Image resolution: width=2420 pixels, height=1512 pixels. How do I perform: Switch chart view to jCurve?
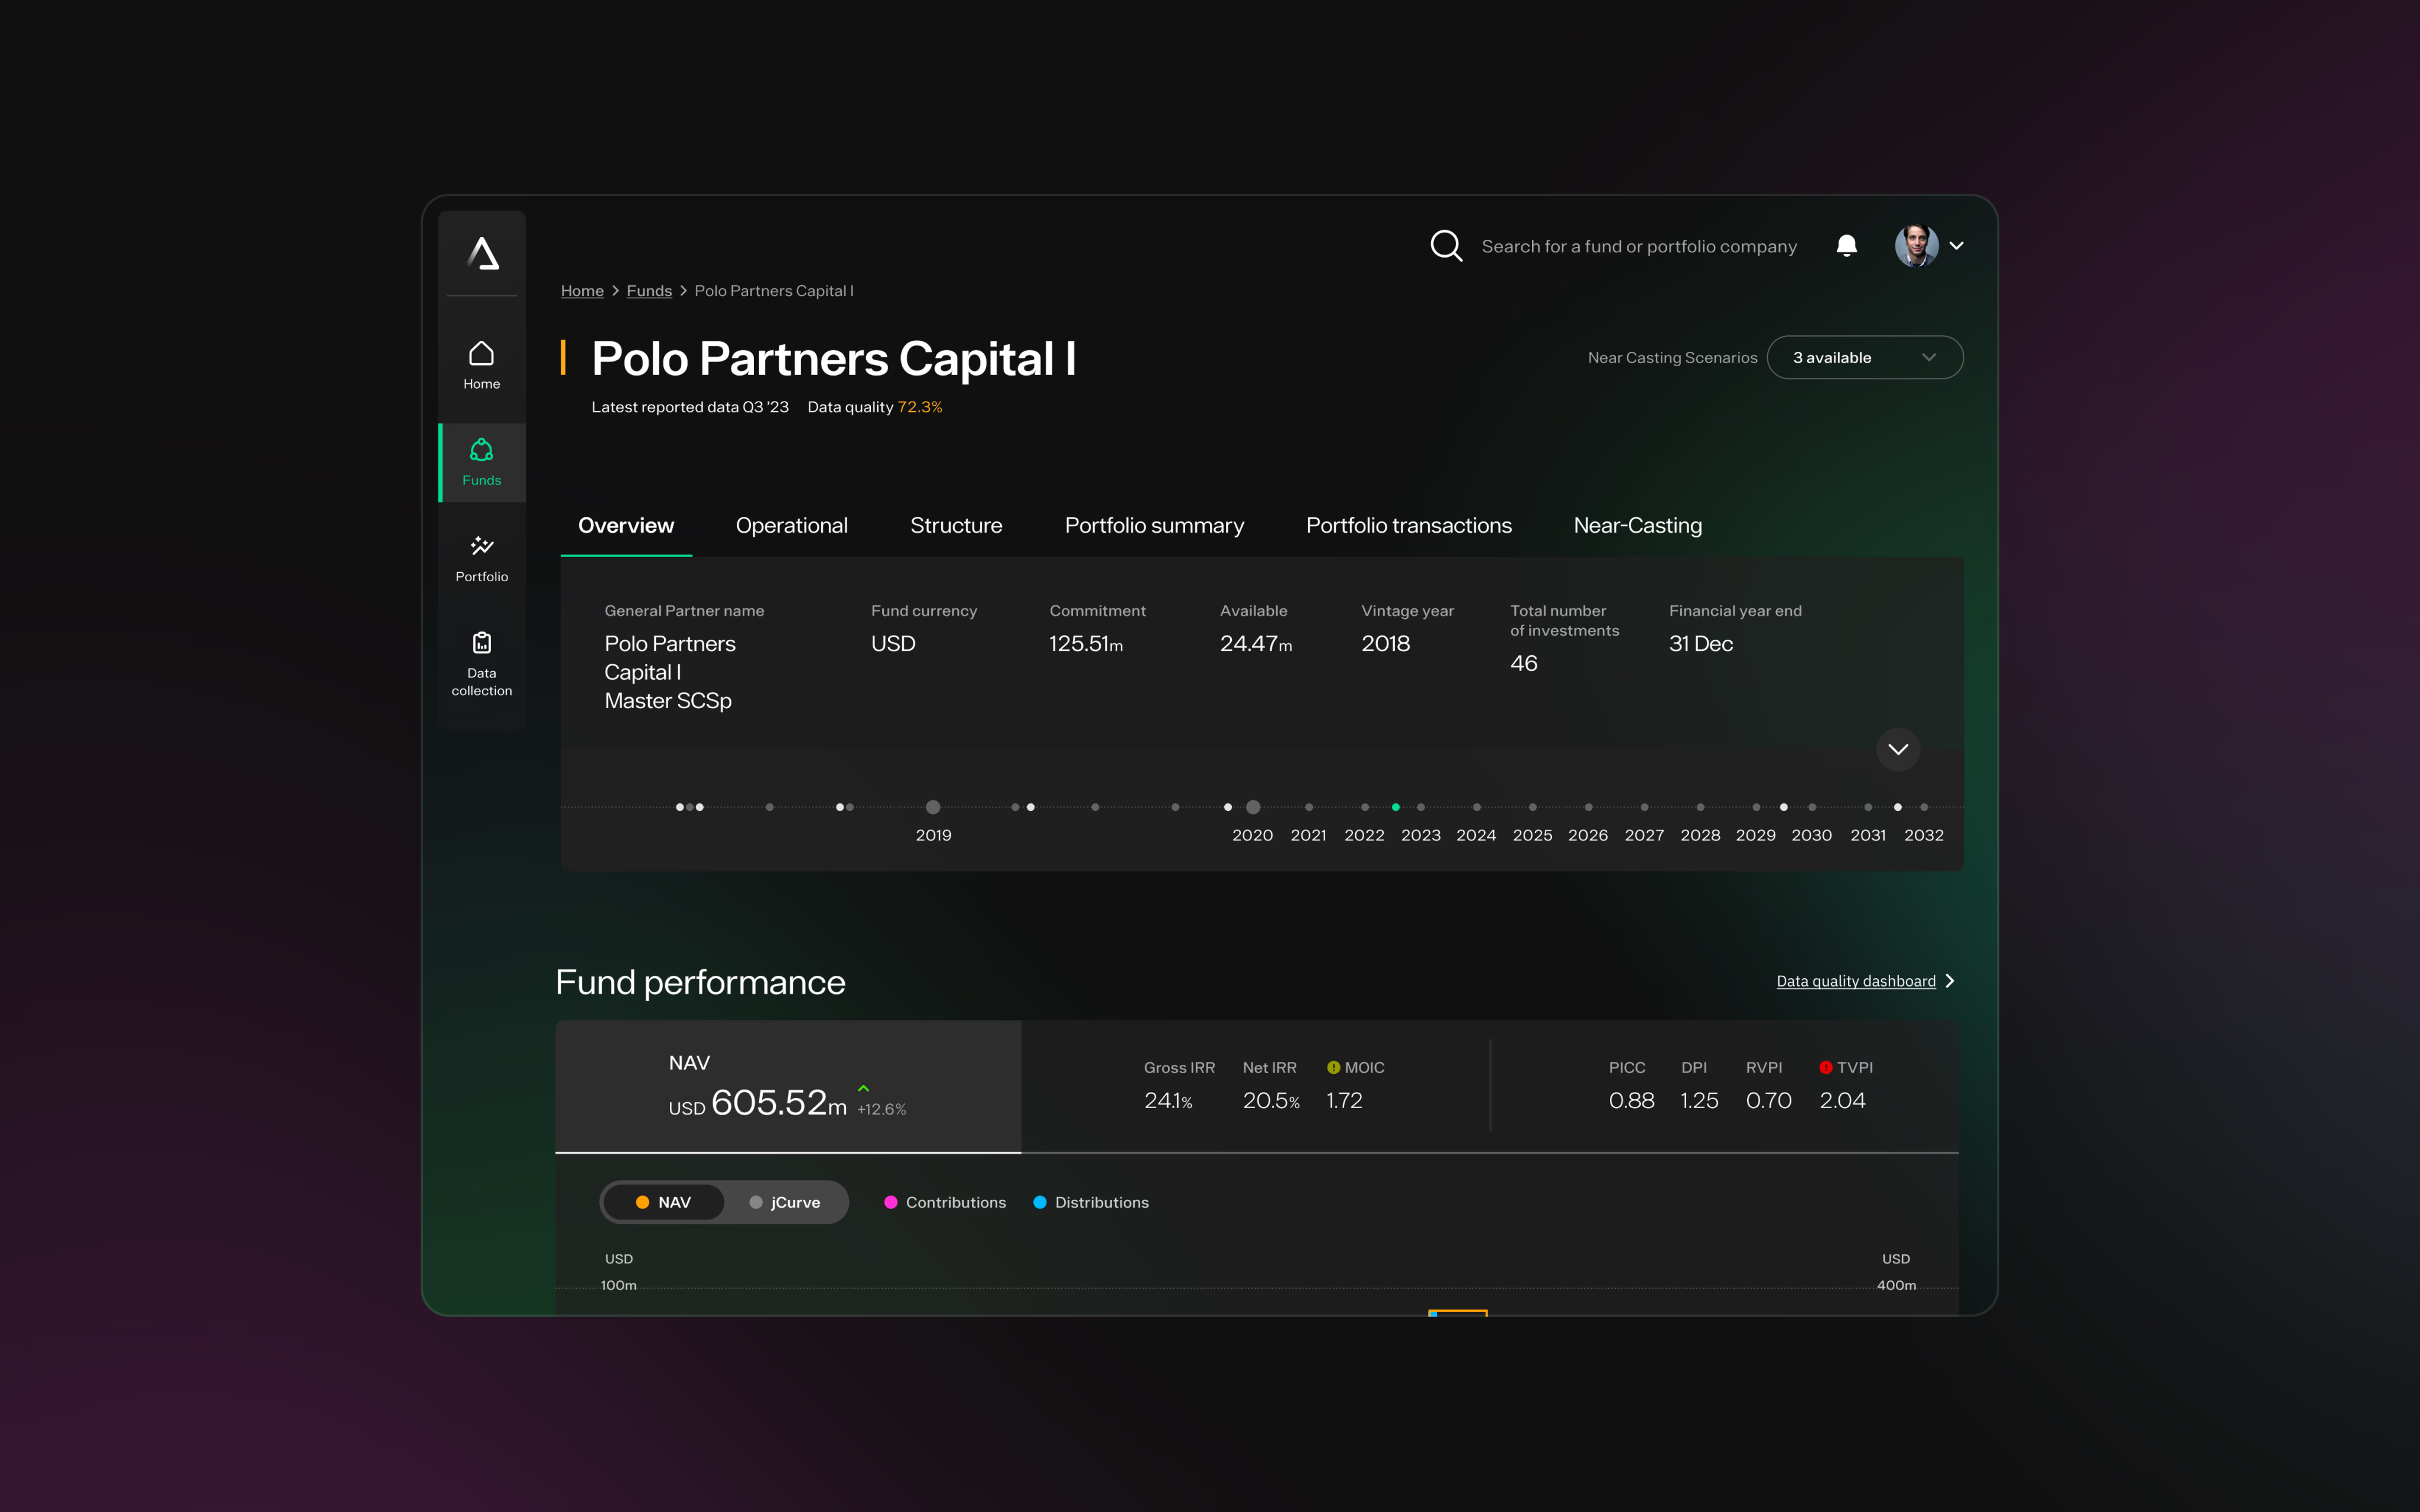[785, 1202]
